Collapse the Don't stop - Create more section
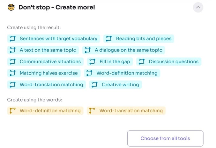The width and height of the screenshot is (216, 148). (198, 7)
